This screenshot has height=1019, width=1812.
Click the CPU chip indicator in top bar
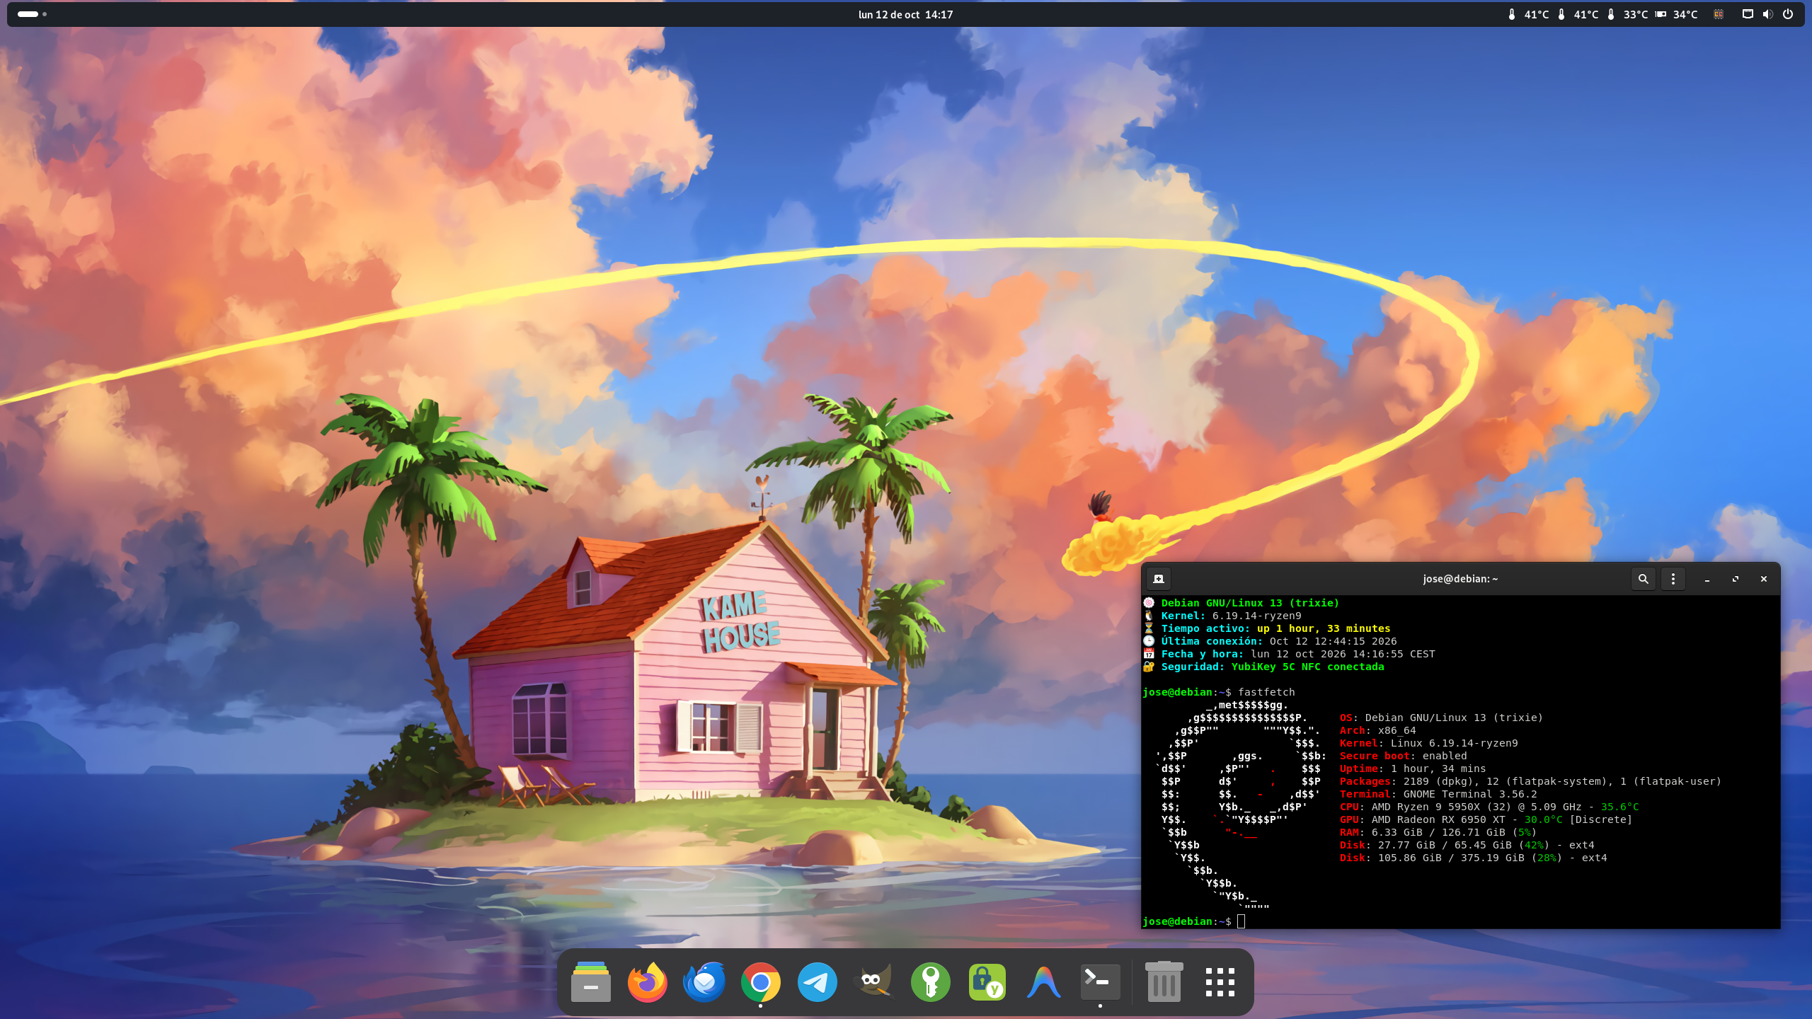[x=1718, y=14]
